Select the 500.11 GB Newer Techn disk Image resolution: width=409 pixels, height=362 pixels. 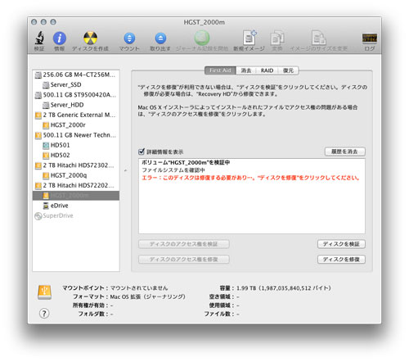pos(76,135)
